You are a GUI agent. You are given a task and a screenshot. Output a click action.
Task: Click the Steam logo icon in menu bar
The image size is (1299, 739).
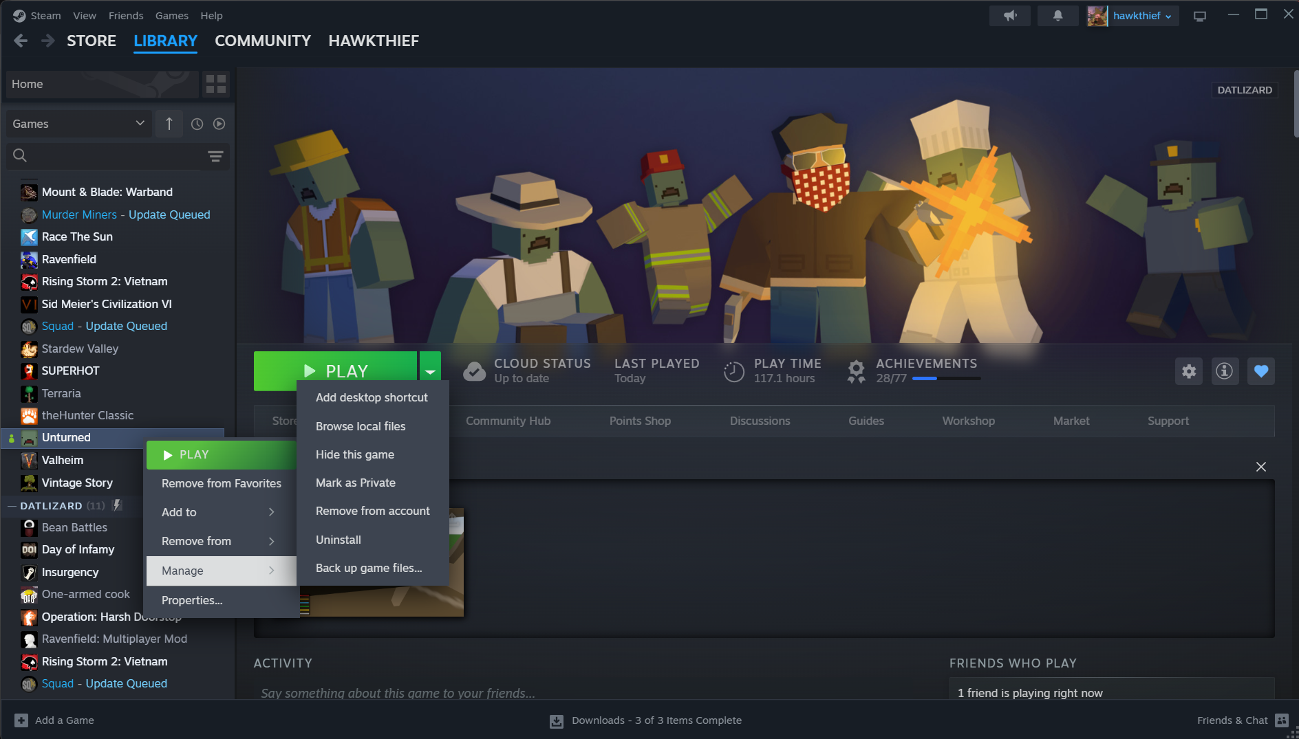[x=19, y=16]
